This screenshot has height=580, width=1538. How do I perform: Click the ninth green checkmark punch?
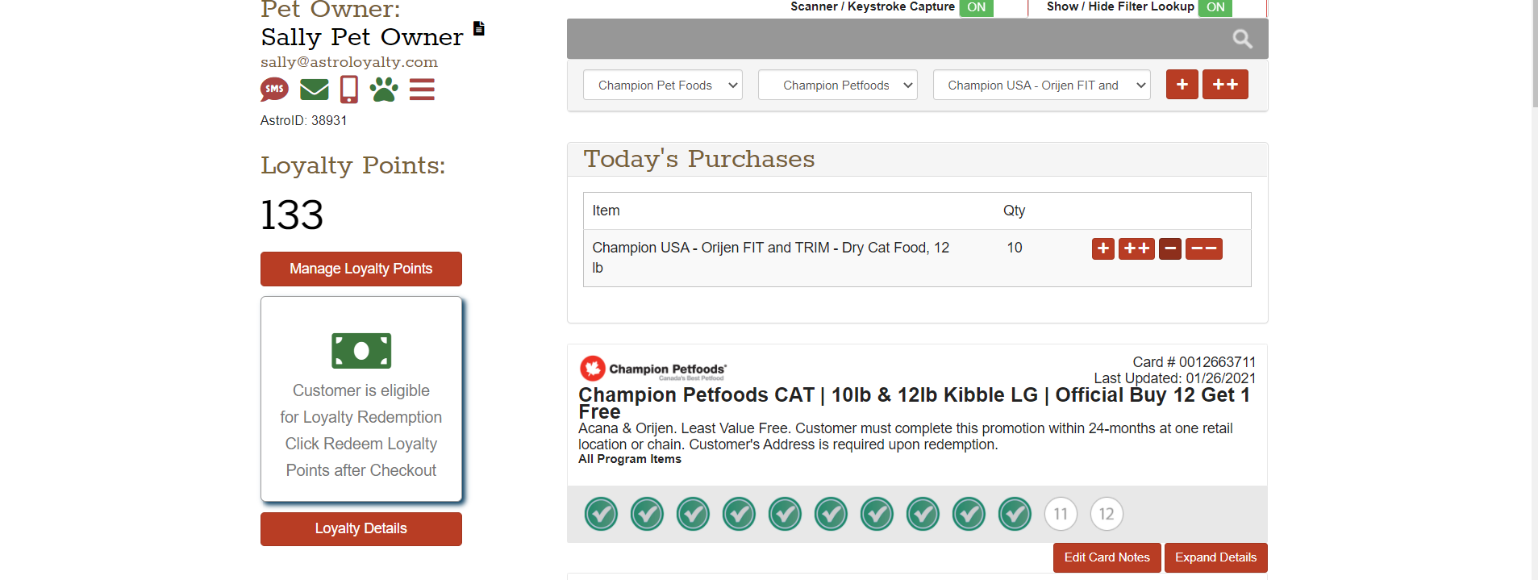coord(969,514)
